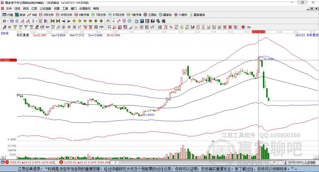Open the 赢家轮 wheel tool

coord(165,15)
